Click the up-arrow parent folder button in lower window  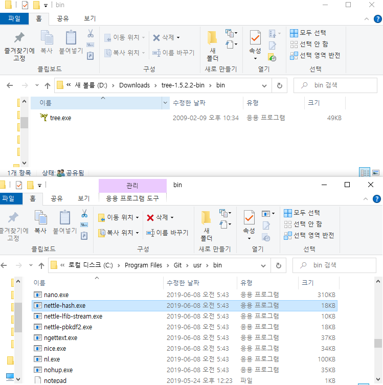coord(41,265)
